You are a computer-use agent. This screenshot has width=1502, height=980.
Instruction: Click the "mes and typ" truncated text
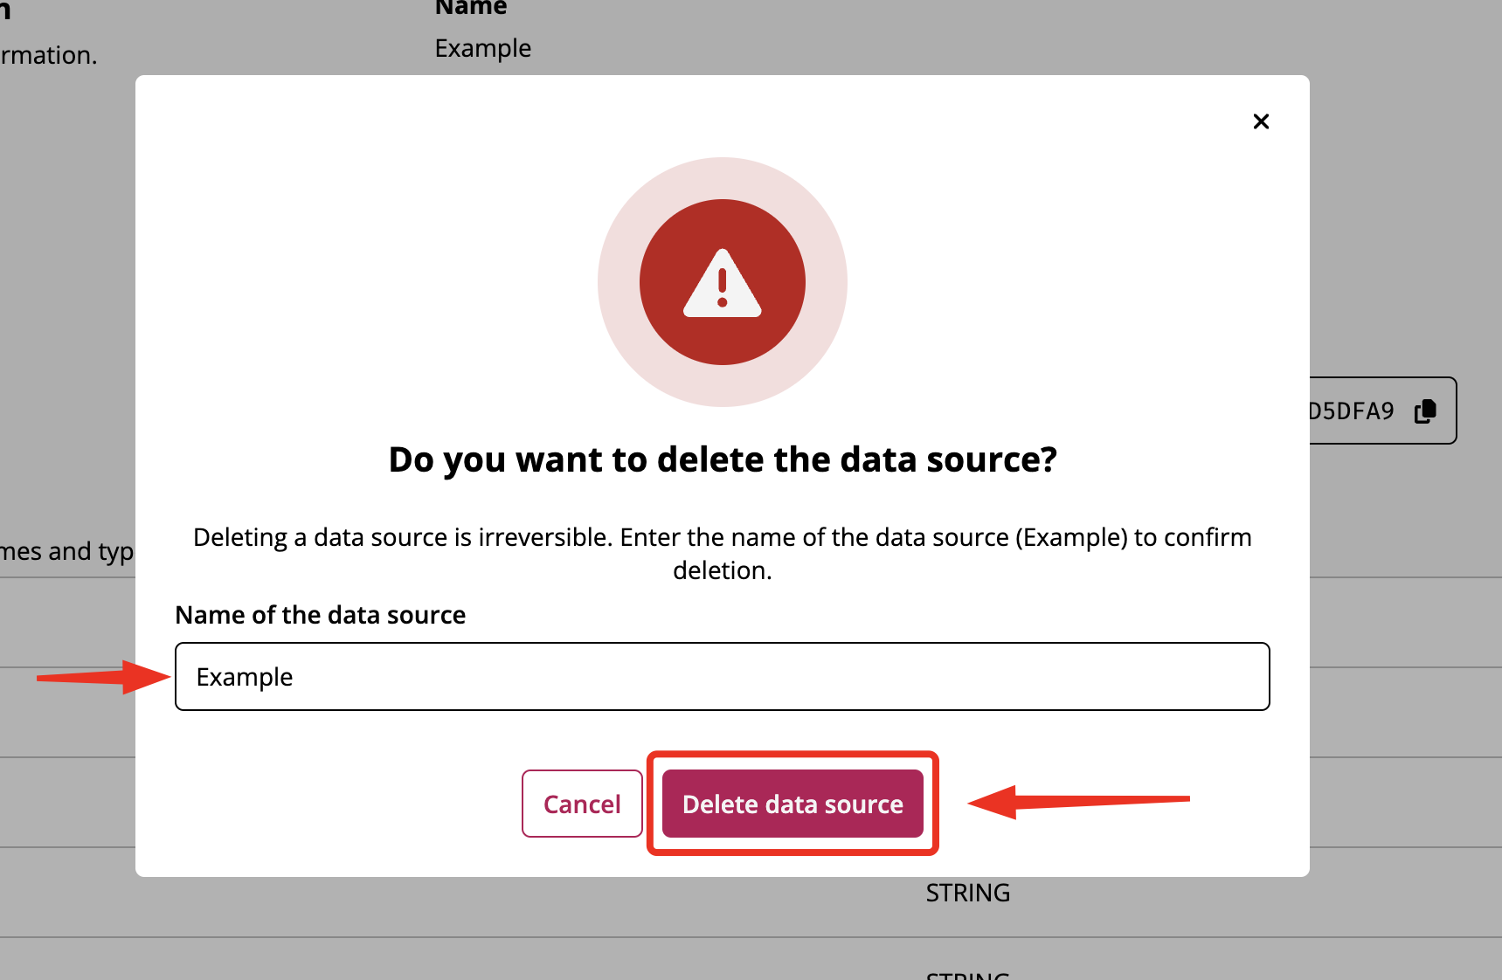tap(67, 552)
